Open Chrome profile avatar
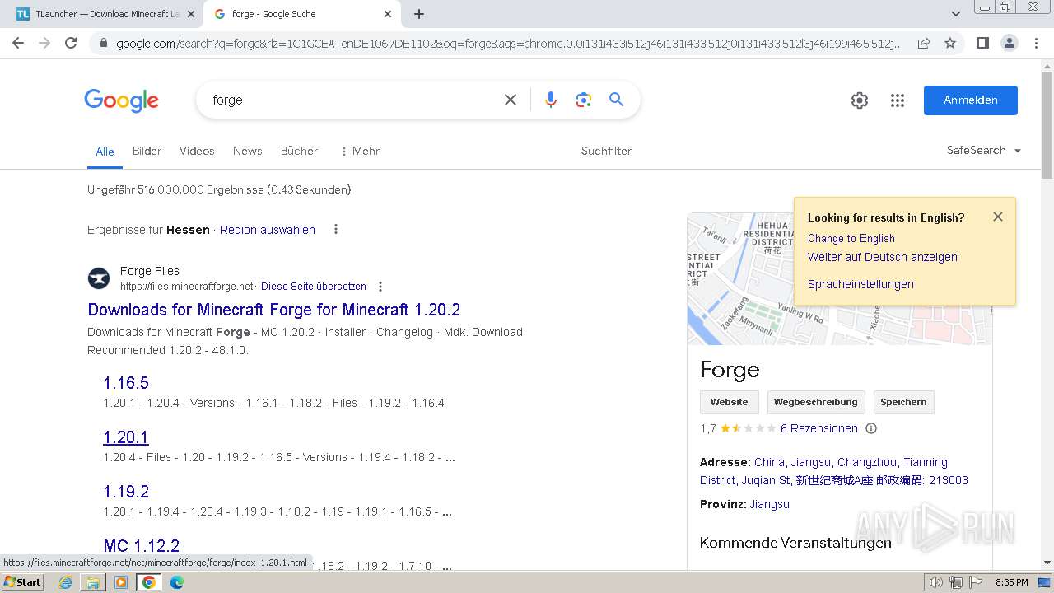This screenshot has width=1054, height=593. pos(1009,43)
